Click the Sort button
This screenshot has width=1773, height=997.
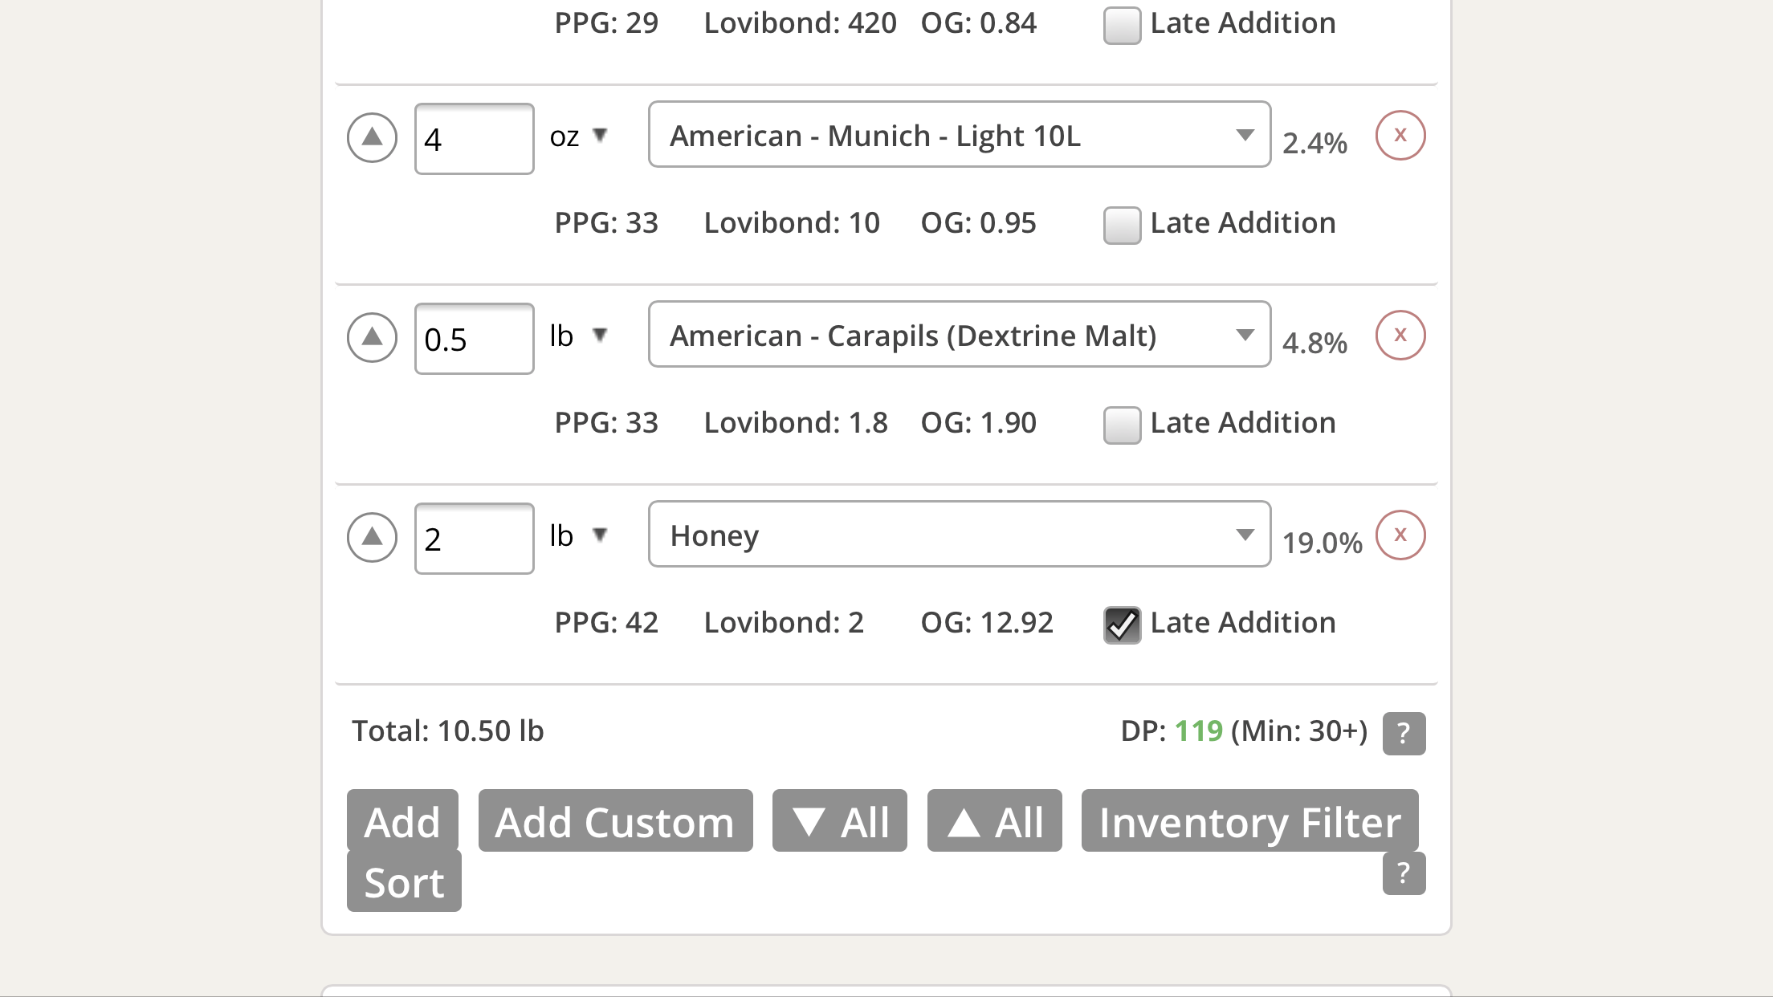point(404,881)
